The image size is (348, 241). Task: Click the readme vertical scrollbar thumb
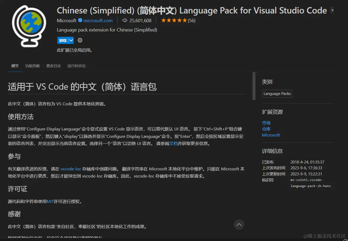[254, 86]
